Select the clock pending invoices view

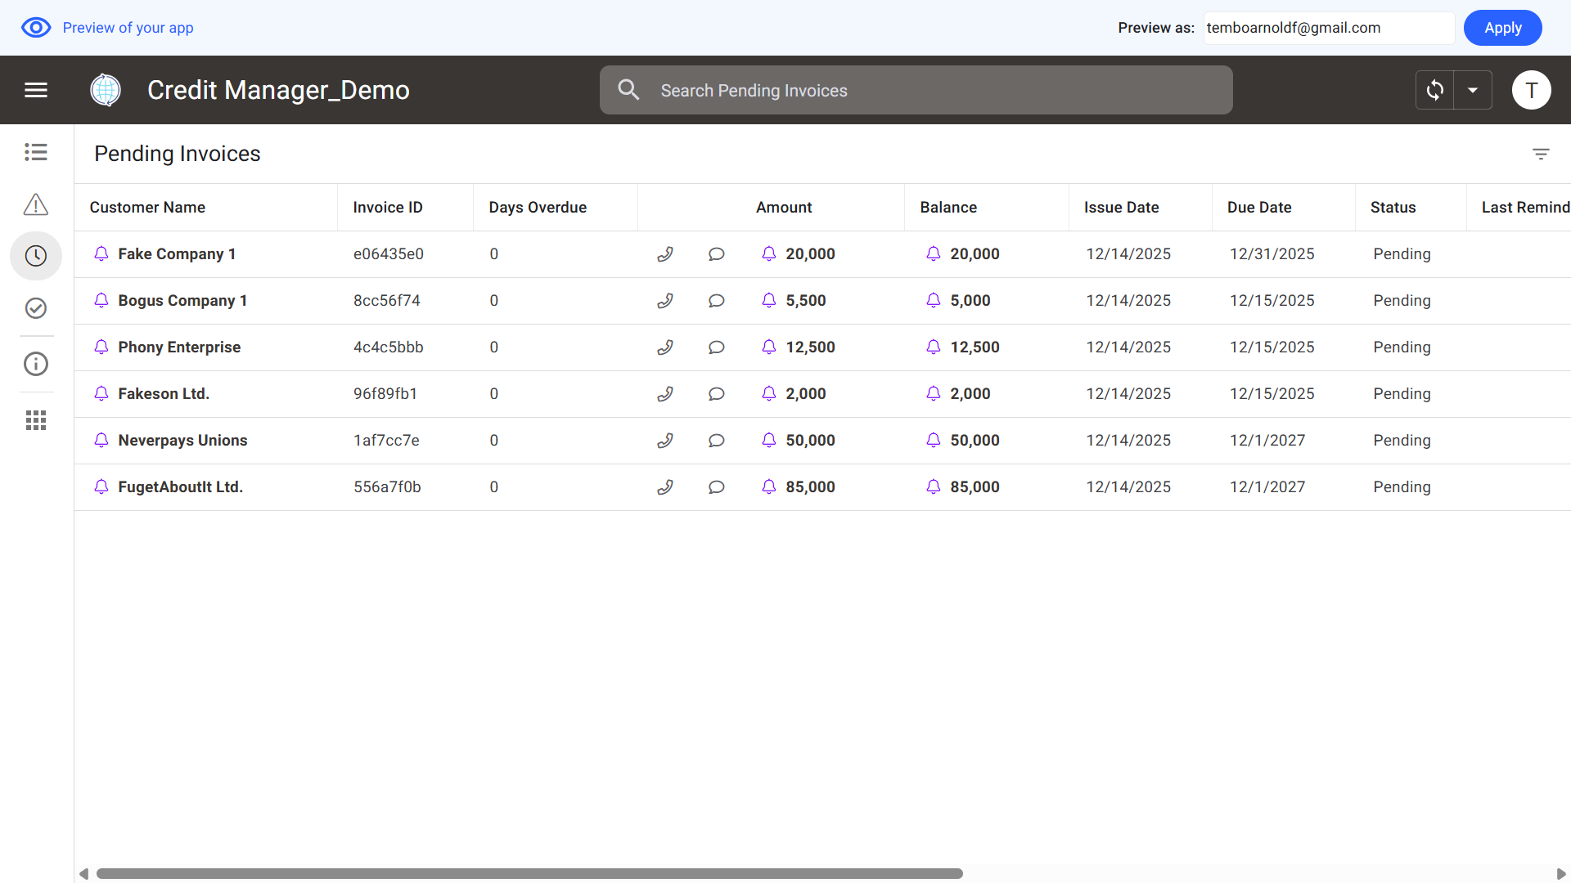pyautogui.click(x=36, y=256)
